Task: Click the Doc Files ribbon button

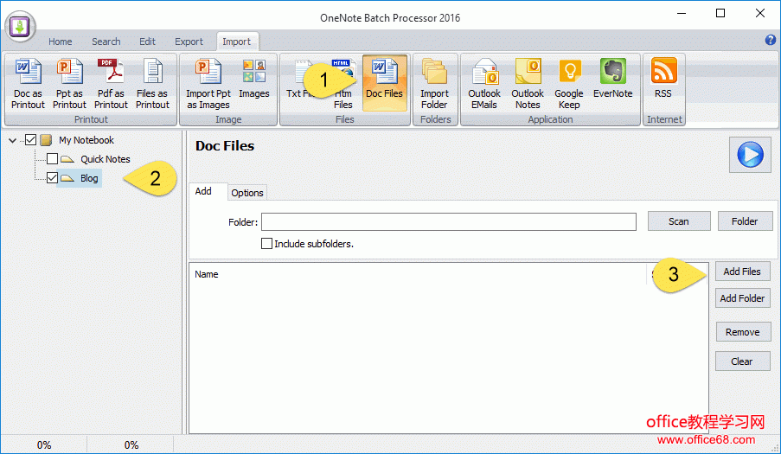Action: point(384,83)
